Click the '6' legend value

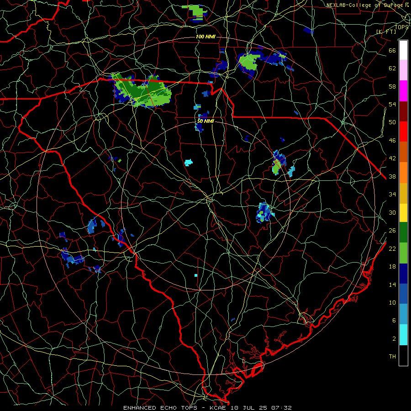394,320
